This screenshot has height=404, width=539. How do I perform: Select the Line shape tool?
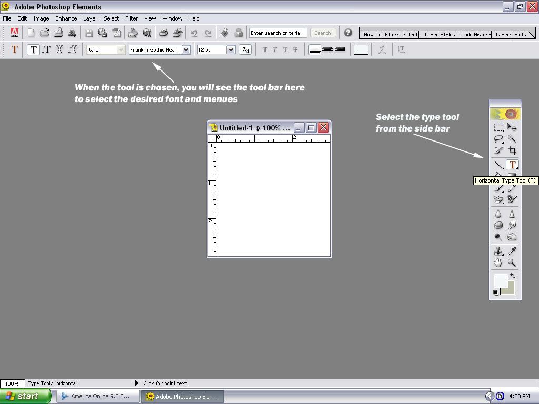click(x=498, y=165)
